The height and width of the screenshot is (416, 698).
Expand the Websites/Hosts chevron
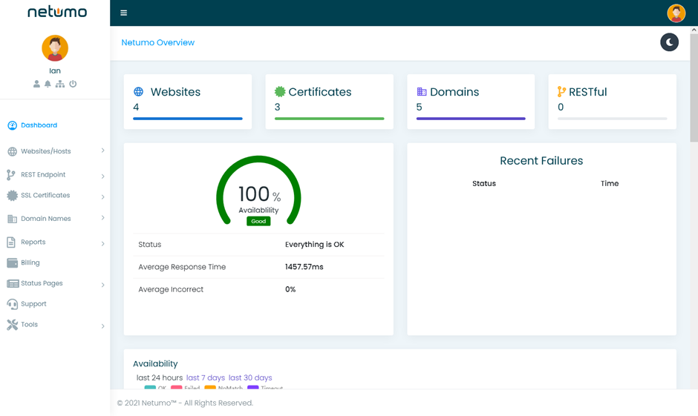point(102,151)
